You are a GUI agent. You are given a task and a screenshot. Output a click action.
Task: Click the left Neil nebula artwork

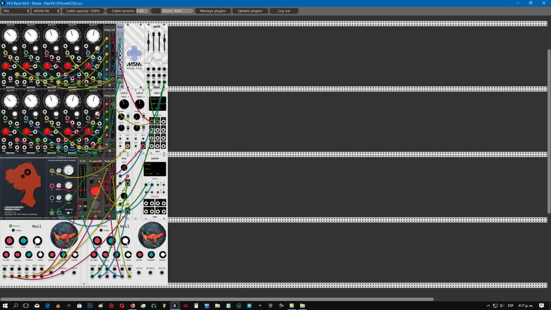[x=65, y=235]
